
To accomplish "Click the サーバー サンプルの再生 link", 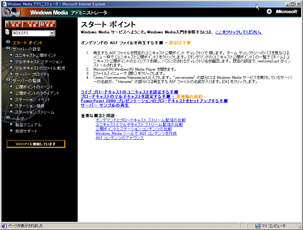I will 105,105.
